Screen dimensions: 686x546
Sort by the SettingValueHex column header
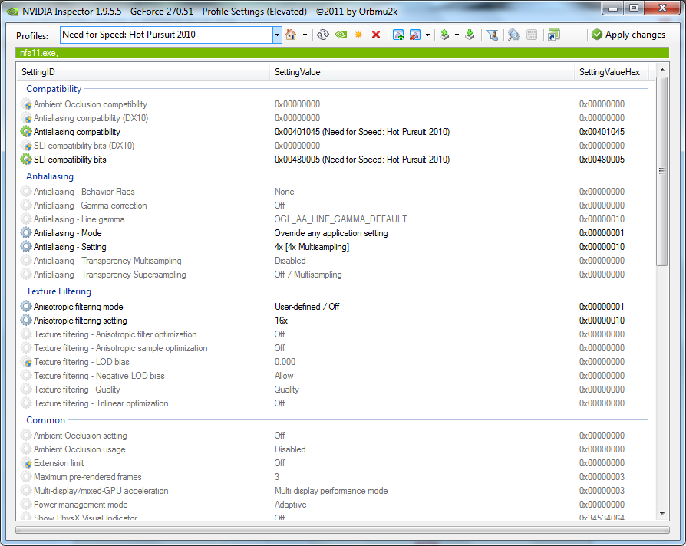pos(612,72)
